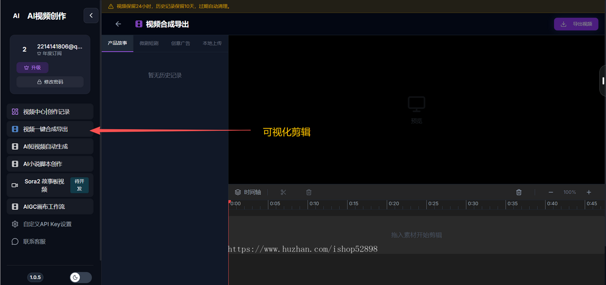Open 联系客服 chat in the sidebar
The height and width of the screenshot is (285, 606).
pos(34,242)
